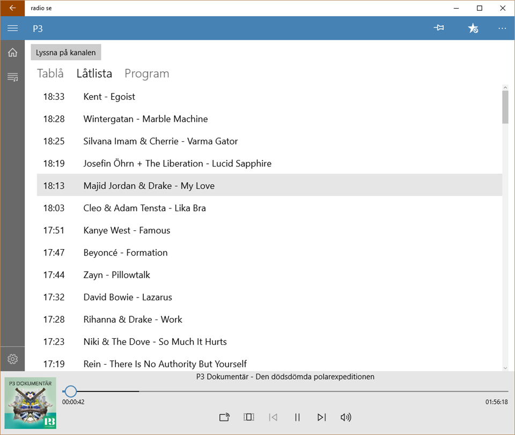Click the elapsed time 00:00:42
515x435 pixels.
(x=73, y=402)
